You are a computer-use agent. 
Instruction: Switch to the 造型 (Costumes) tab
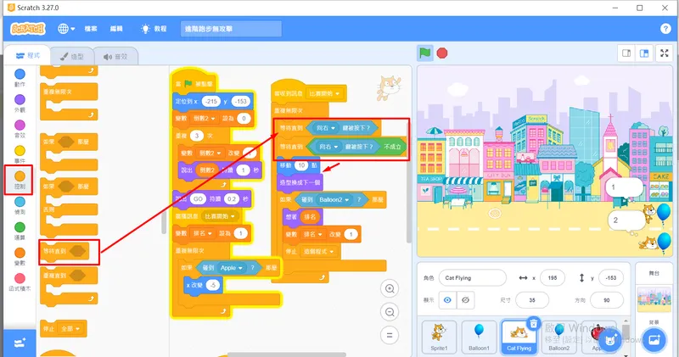[x=72, y=56]
